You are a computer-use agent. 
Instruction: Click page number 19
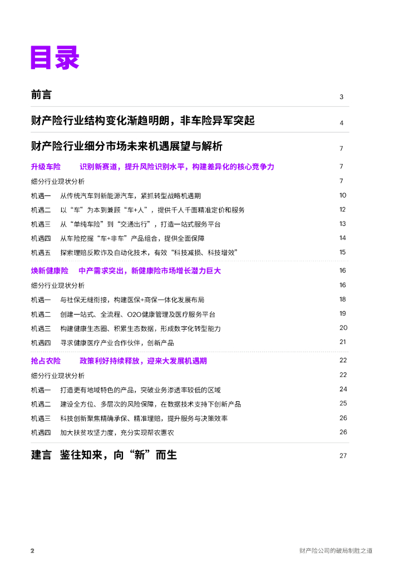343,313
